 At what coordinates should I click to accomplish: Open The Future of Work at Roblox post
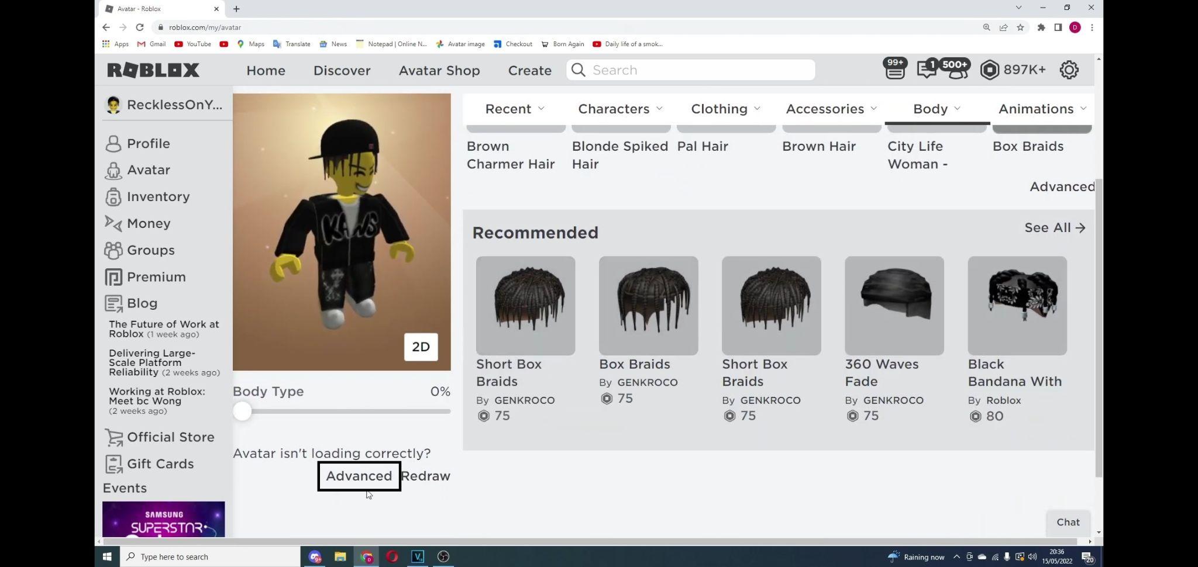pyautogui.click(x=164, y=329)
